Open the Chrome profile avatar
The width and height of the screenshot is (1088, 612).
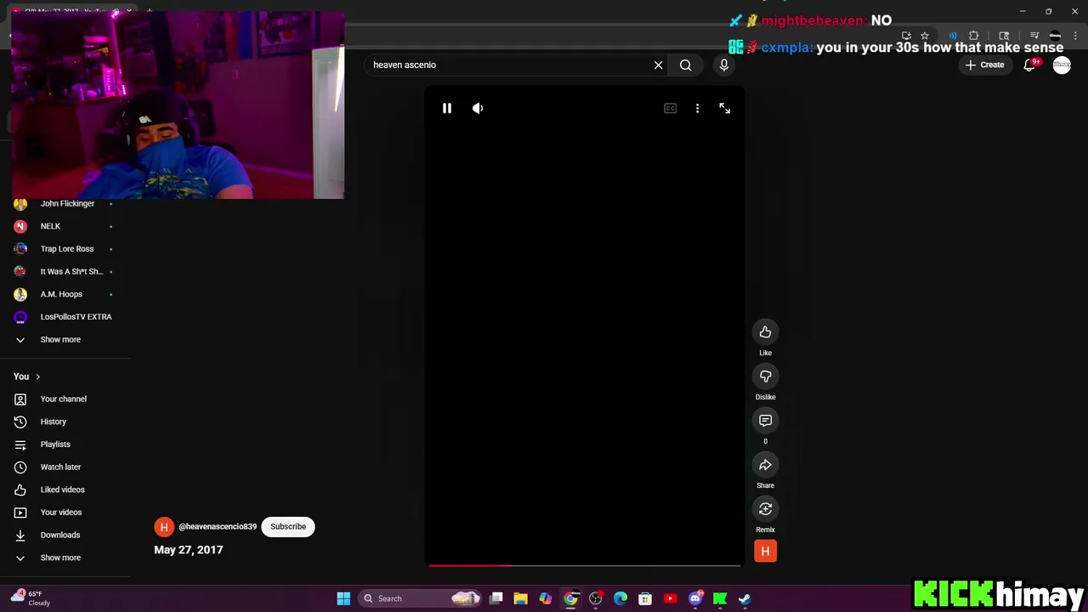click(1055, 36)
